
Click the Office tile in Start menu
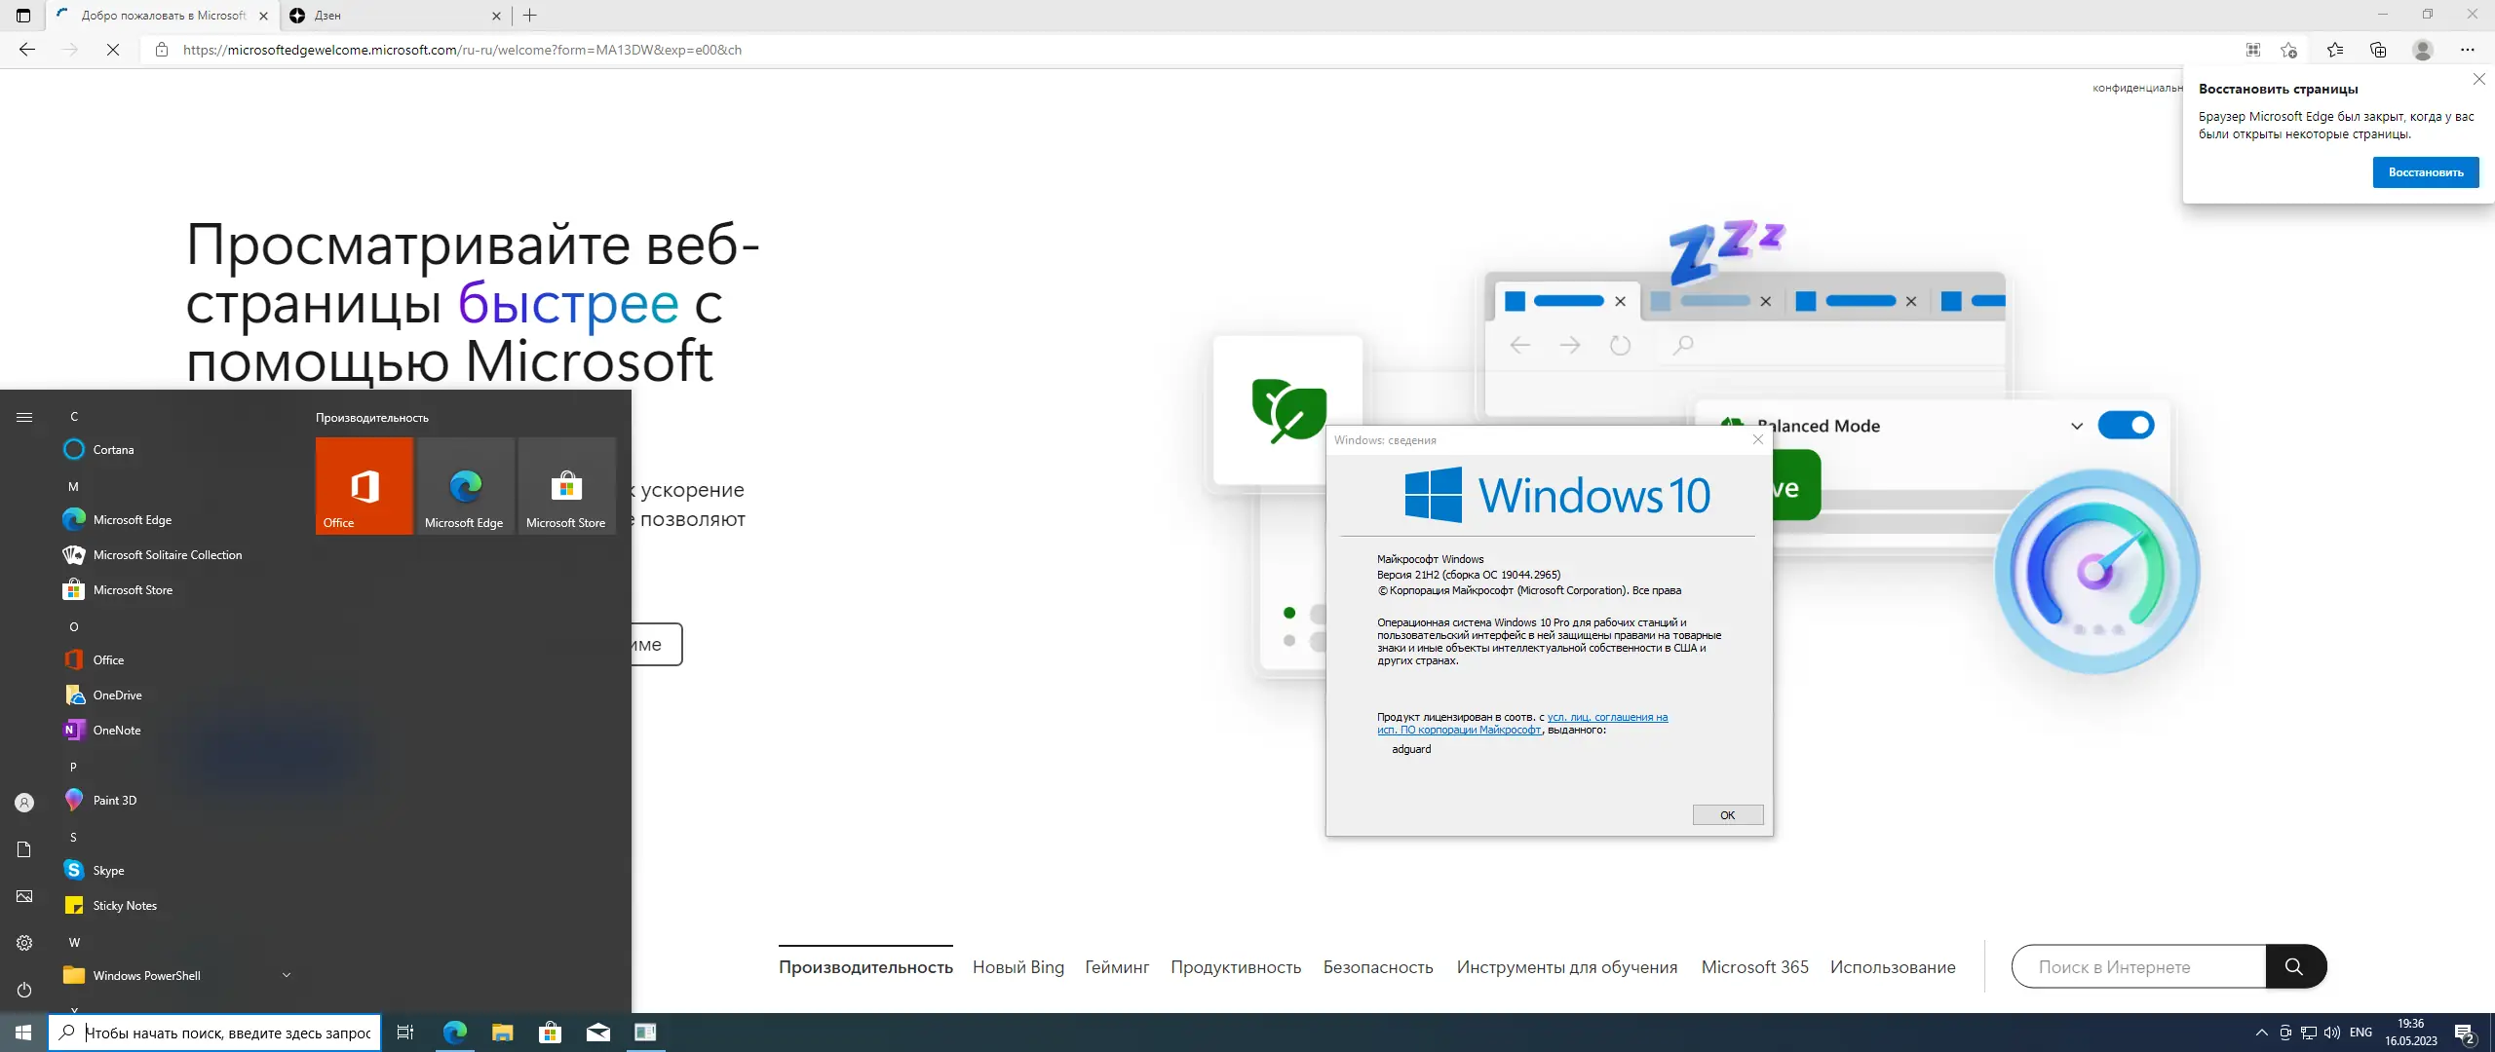[x=364, y=485]
